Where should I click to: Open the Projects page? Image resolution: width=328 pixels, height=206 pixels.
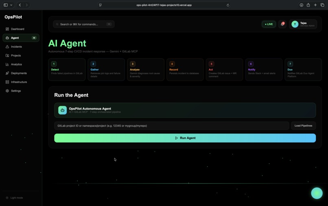(x=21, y=55)
